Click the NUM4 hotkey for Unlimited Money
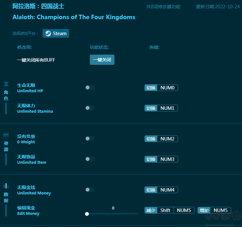The height and width of the screenshot is (227, 242). point(167,190)
